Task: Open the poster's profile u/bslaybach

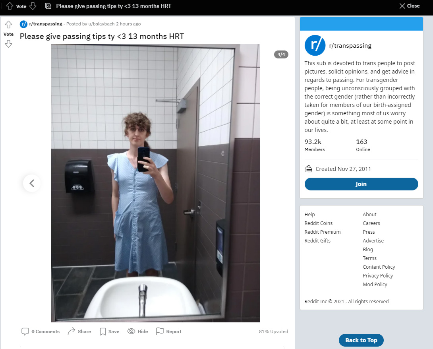Action: pos(101,24)
